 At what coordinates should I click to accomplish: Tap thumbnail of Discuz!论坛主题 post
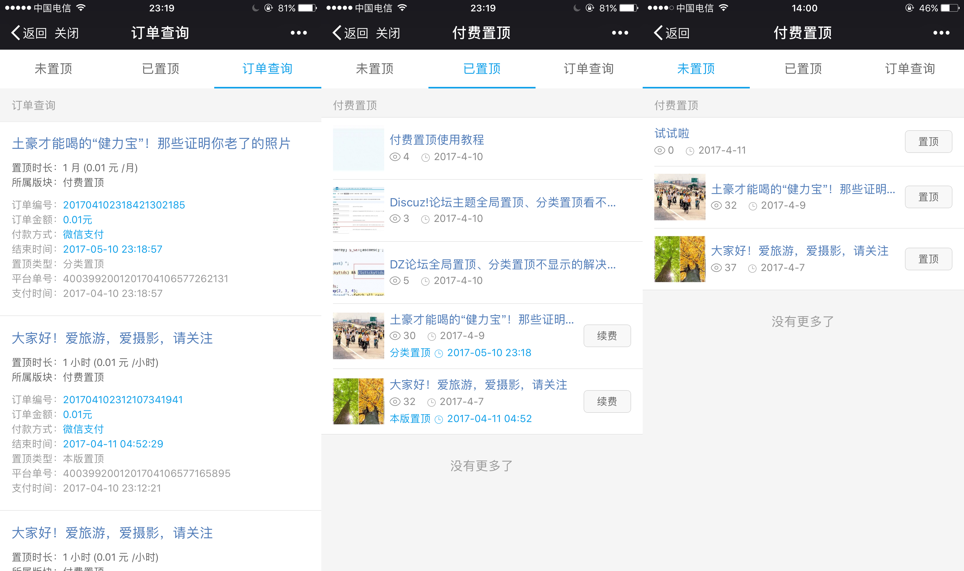[358, 211]
